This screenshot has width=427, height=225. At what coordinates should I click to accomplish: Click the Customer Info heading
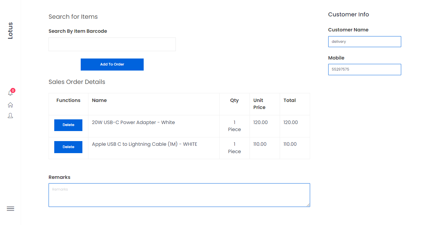point(349,14)
